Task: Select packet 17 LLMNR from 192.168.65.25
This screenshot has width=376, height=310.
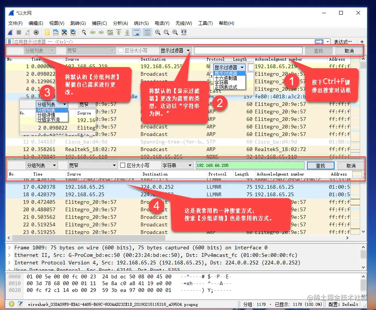Action: (178, 187)
